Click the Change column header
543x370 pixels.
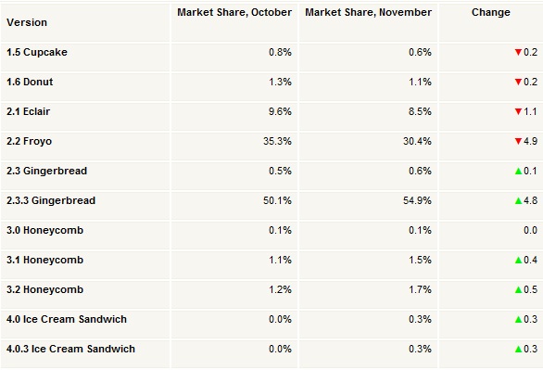(491, 12)
